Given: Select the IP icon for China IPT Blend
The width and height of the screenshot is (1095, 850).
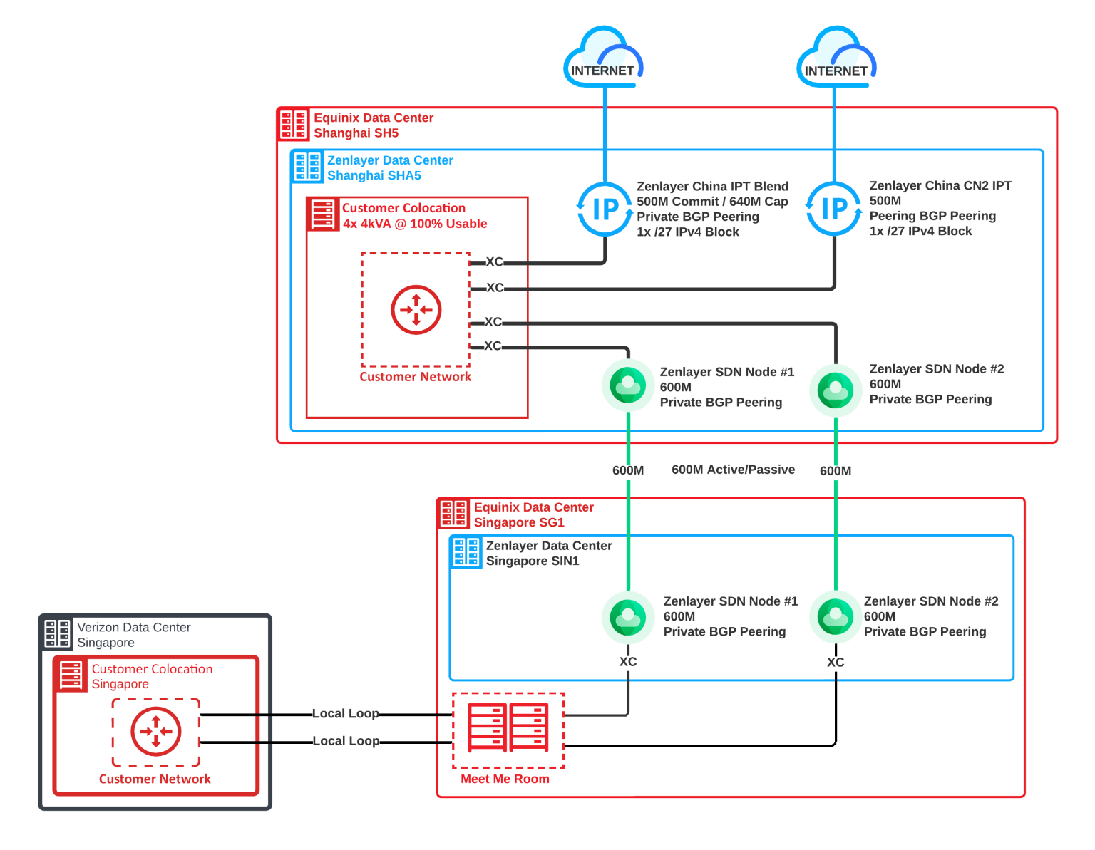Looking at the screenshot, I should (605, 209).
